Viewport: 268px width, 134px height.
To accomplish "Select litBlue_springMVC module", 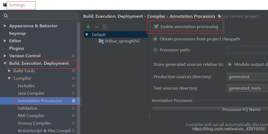I will [x=122, y=41].
